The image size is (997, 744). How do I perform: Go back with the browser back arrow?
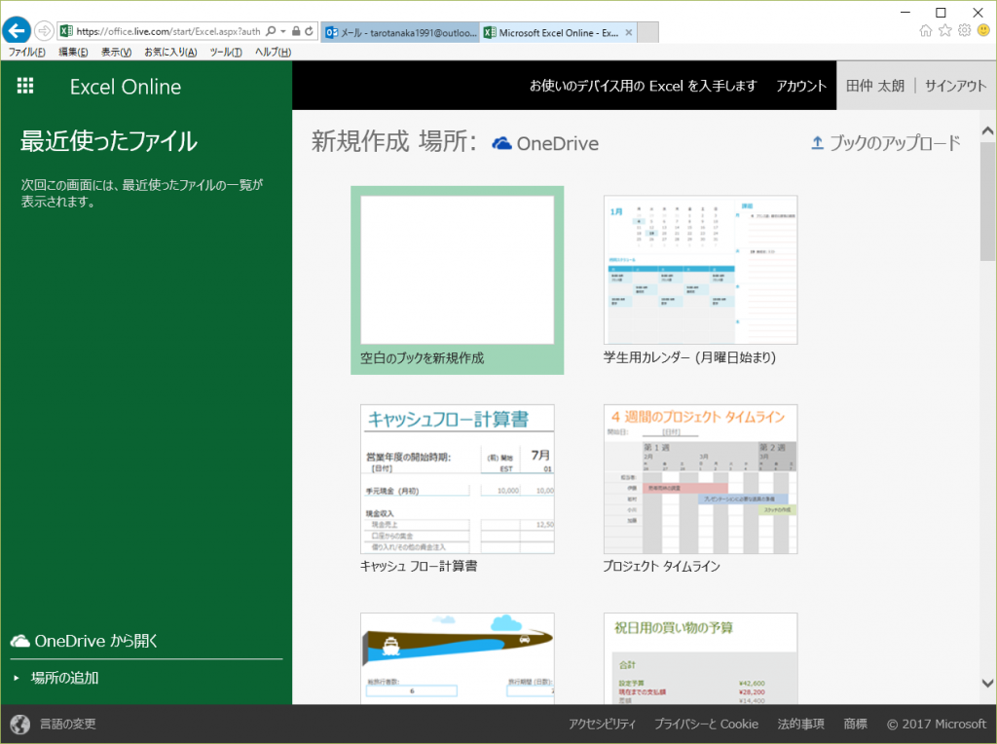click(17, 30)
